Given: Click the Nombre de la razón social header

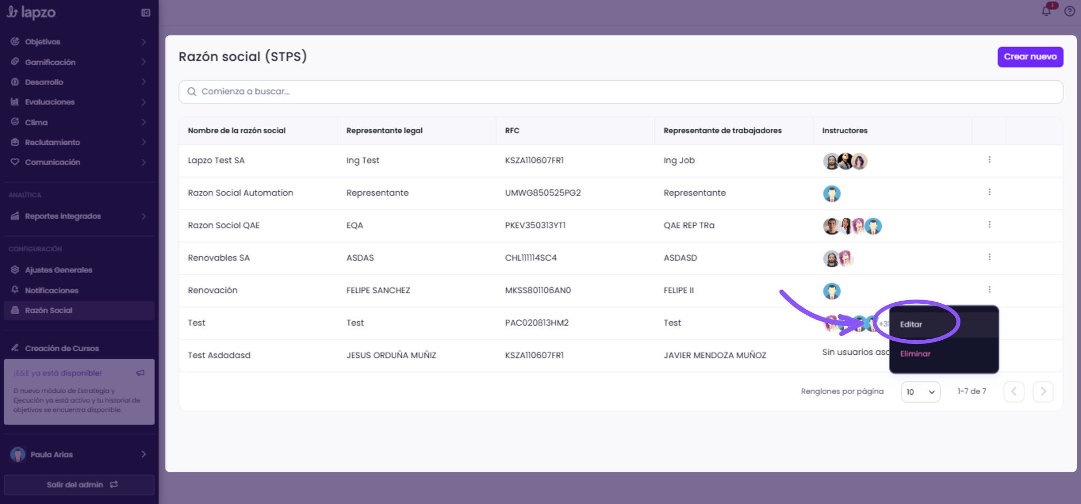Looking at the screenshot, I should coord(237,130).
